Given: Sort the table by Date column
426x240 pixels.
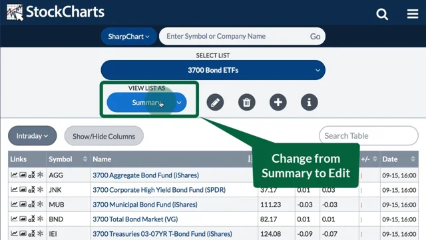Looking at the screenshot, I should 399,159.
